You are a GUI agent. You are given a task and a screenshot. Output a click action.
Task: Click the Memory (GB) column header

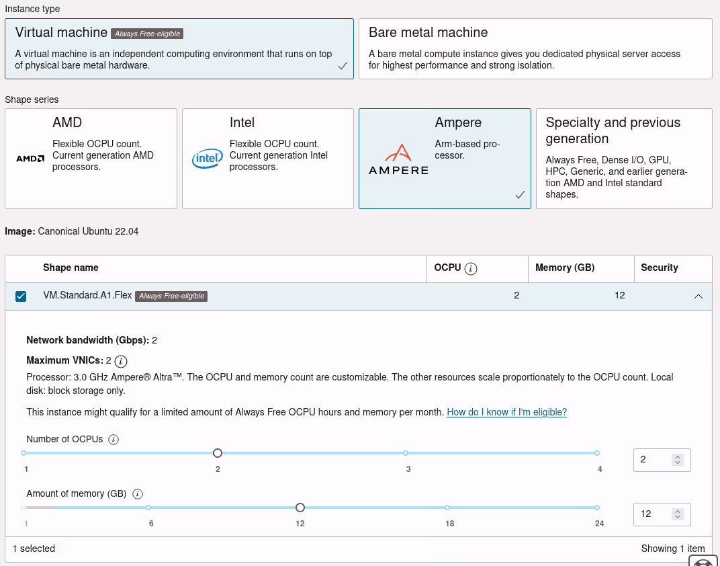564,268
